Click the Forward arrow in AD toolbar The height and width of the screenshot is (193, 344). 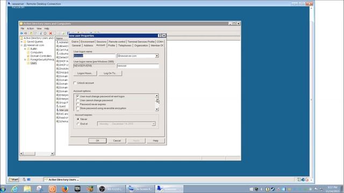coord(25,33)
